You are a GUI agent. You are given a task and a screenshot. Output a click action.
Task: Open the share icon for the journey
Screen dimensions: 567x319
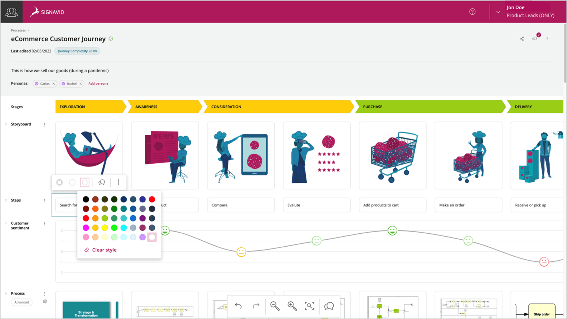pyautogui.click(x=522, y=39)
